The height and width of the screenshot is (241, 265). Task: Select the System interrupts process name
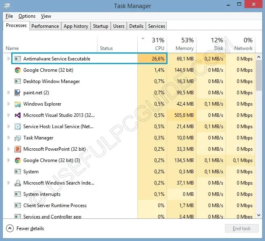pos(42,194)
